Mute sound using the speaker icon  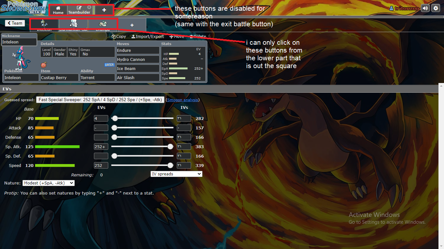(x=425, y=8)
